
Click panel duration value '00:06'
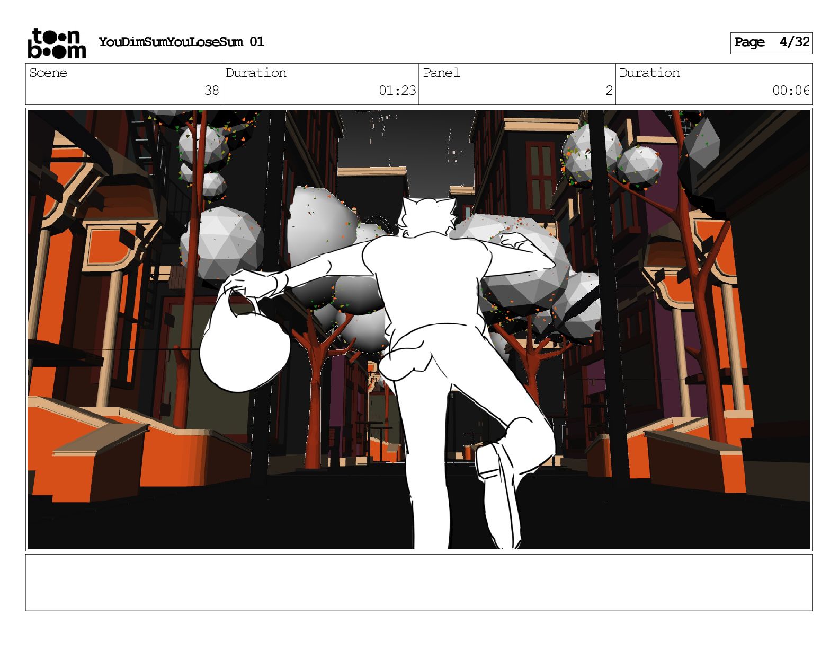point(791,91)
